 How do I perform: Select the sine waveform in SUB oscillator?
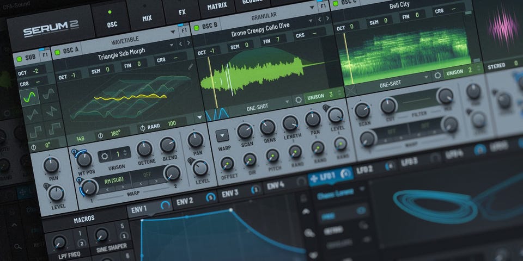click(29, 97)
